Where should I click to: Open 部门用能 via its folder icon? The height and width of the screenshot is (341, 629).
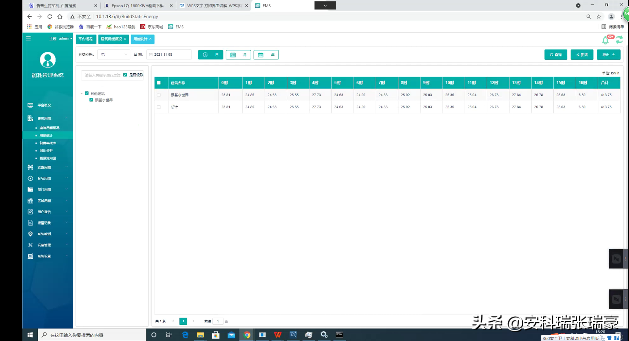(31, 190)
